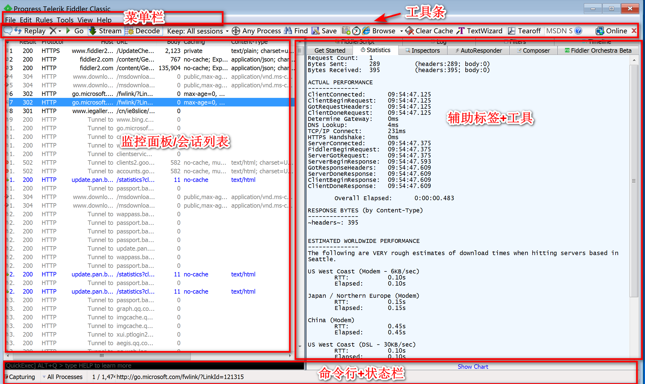Open the File menu
The height and width of the screenshot is (384, 645).
(10, 20)
